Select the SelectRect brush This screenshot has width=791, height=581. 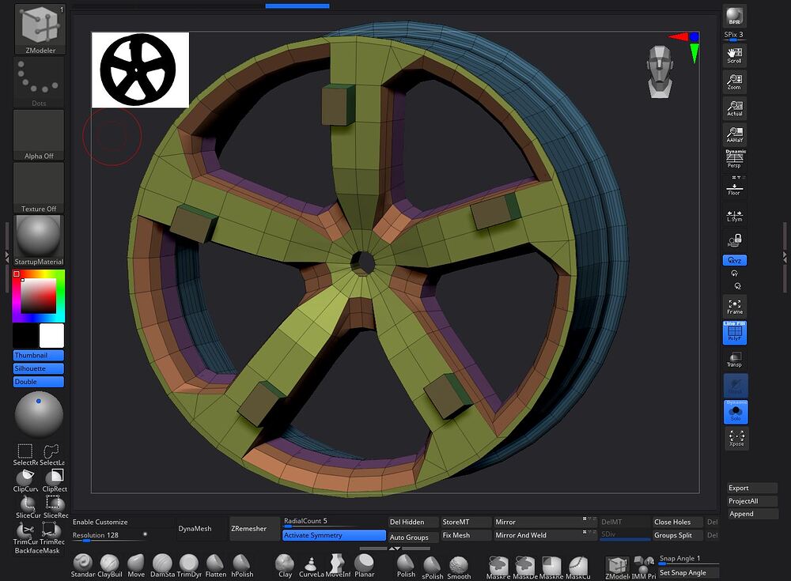pos(25,455)
